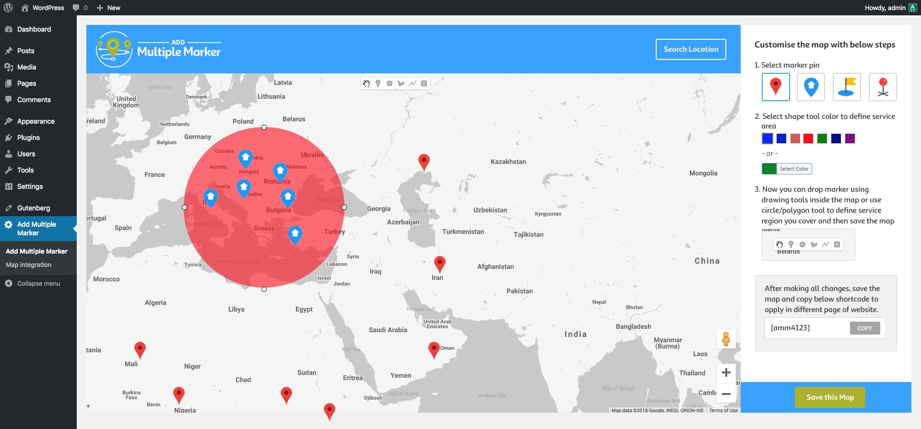Click the red marker pin above Mali
Image resolution: width=921 pixels, height=429 pixels.
coord(140,350)
